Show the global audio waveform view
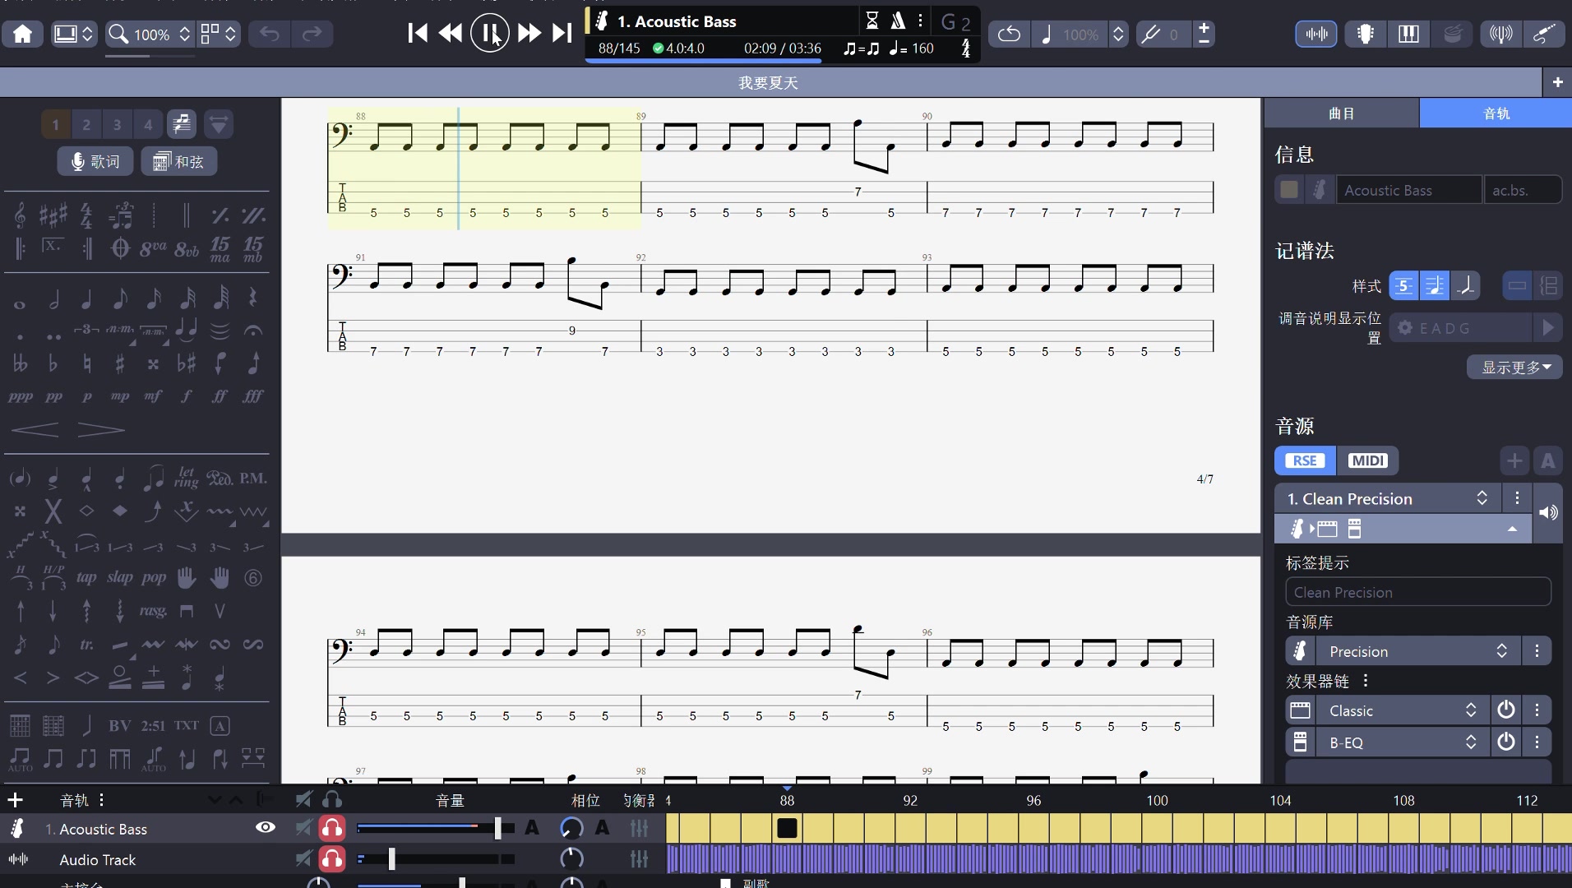Viewport: 1572px width, 888px height. coord(1316,34)
